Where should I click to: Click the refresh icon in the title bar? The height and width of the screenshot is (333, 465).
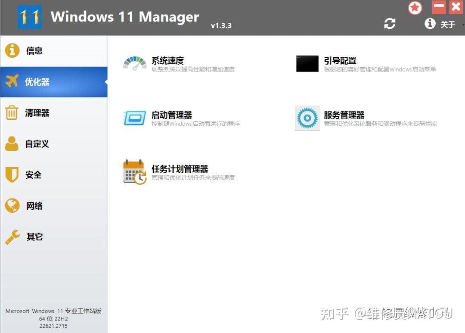click(390, 24)
